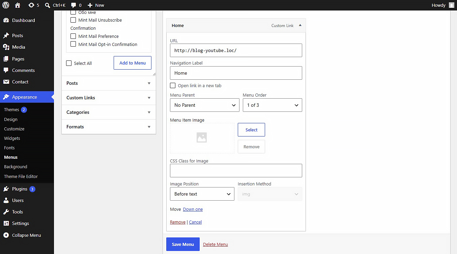The width and height of the screenshot is (457, 254).
Task: Click the Save Menu button
Action: click(183, 244)
